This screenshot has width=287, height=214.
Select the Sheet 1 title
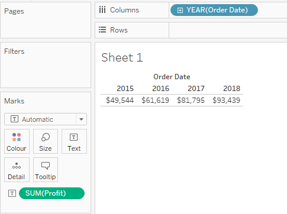point(122,57)
